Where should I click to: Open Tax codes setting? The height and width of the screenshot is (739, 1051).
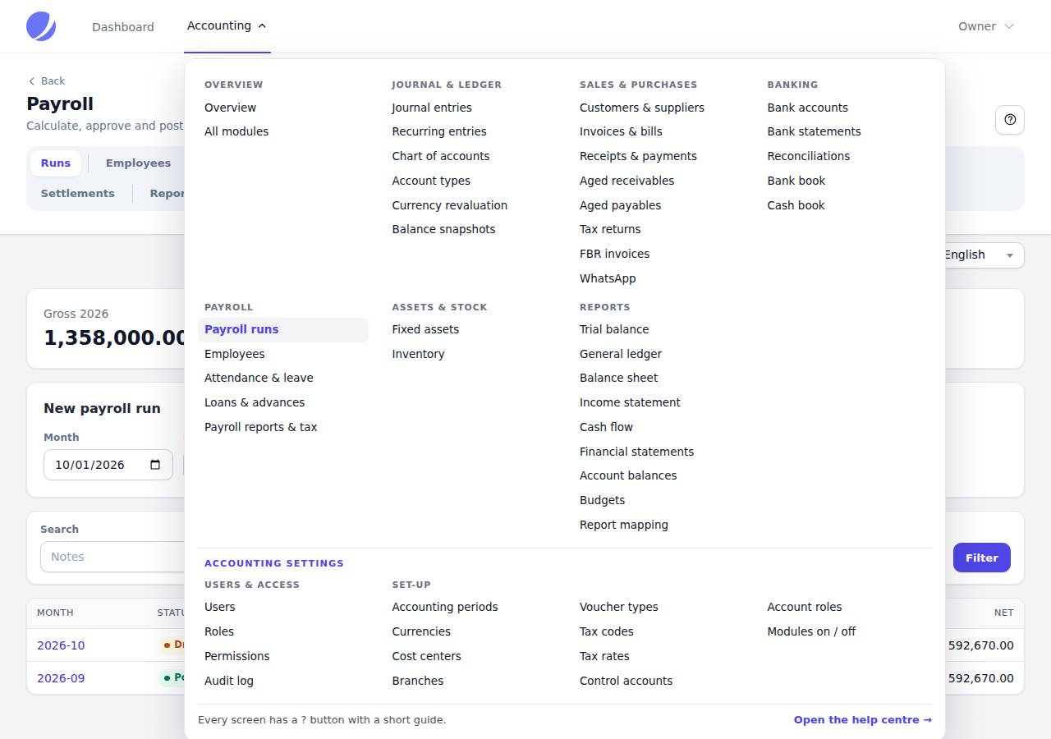(x=607, y=631)
